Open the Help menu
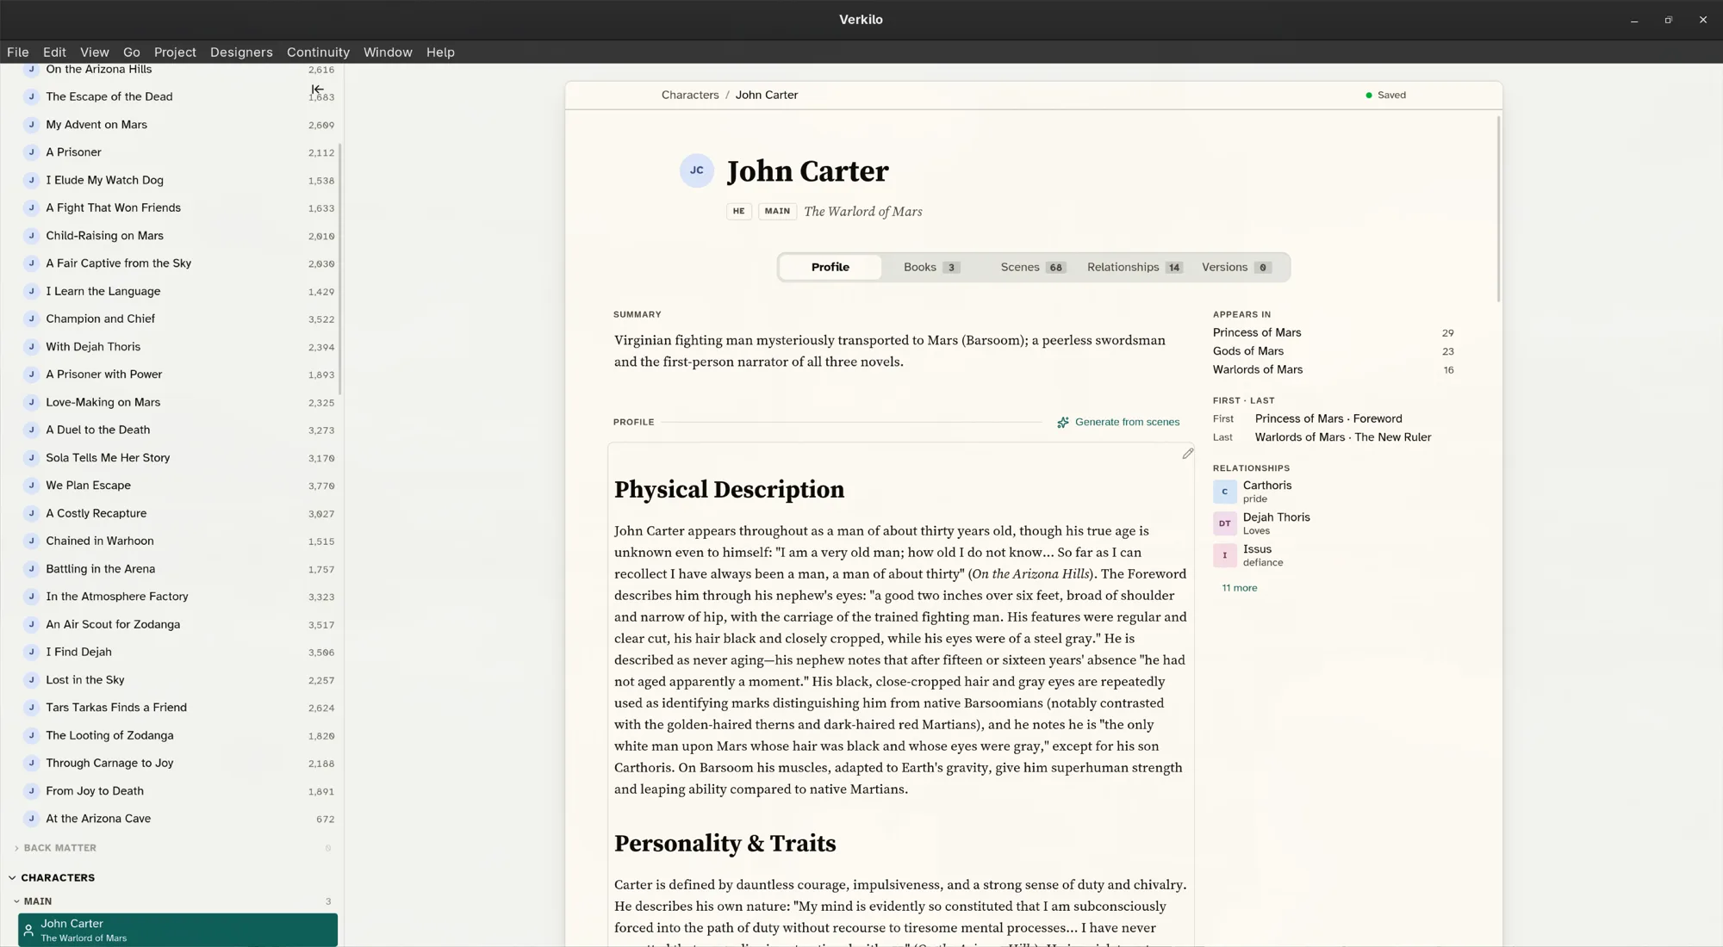The image size is (1723, 947). click(x=440, y=53)
